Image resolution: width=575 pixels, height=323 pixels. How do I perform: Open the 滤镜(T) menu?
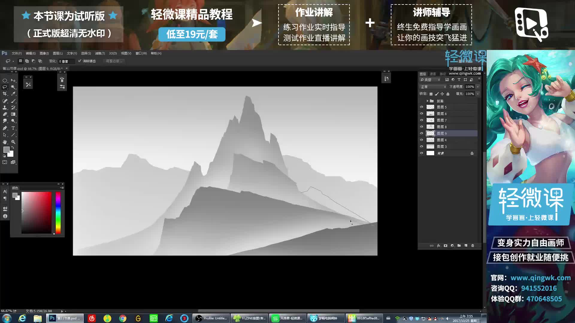(100, 53)
